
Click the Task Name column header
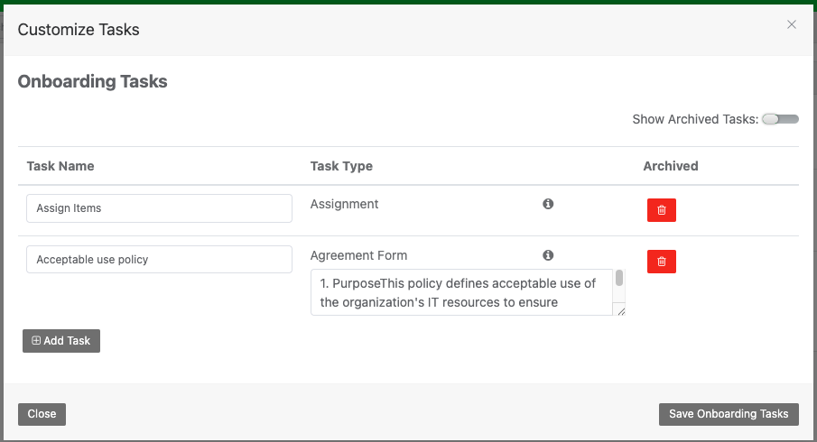click(60, 166)
